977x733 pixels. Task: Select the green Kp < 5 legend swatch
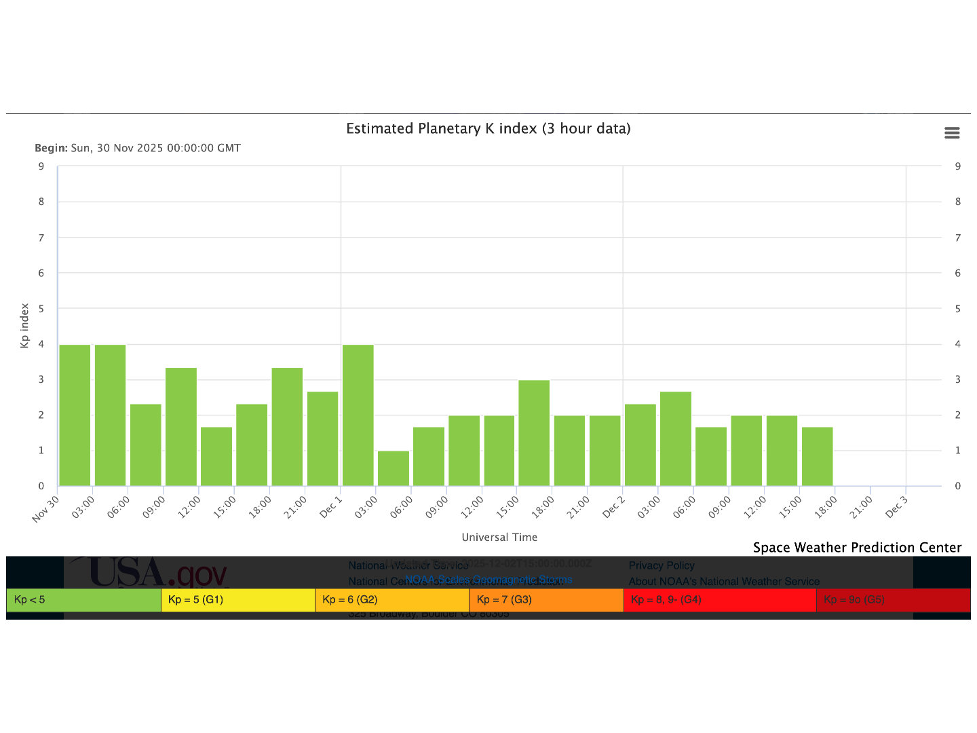(x=83, y=600)
